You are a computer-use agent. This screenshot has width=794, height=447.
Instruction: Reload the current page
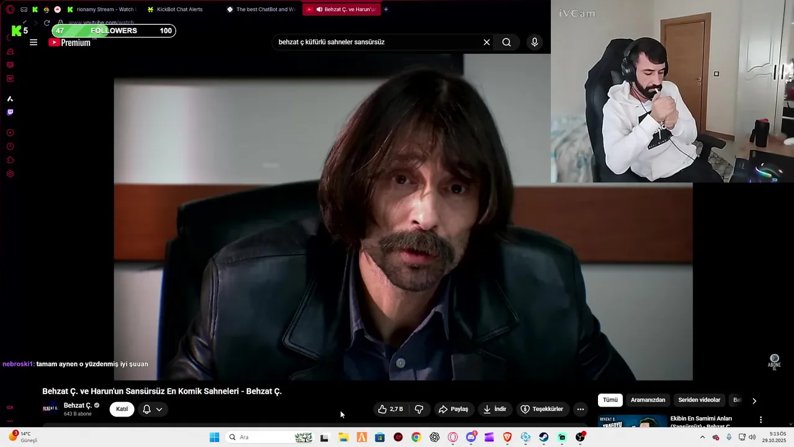(x=47, y=23)
